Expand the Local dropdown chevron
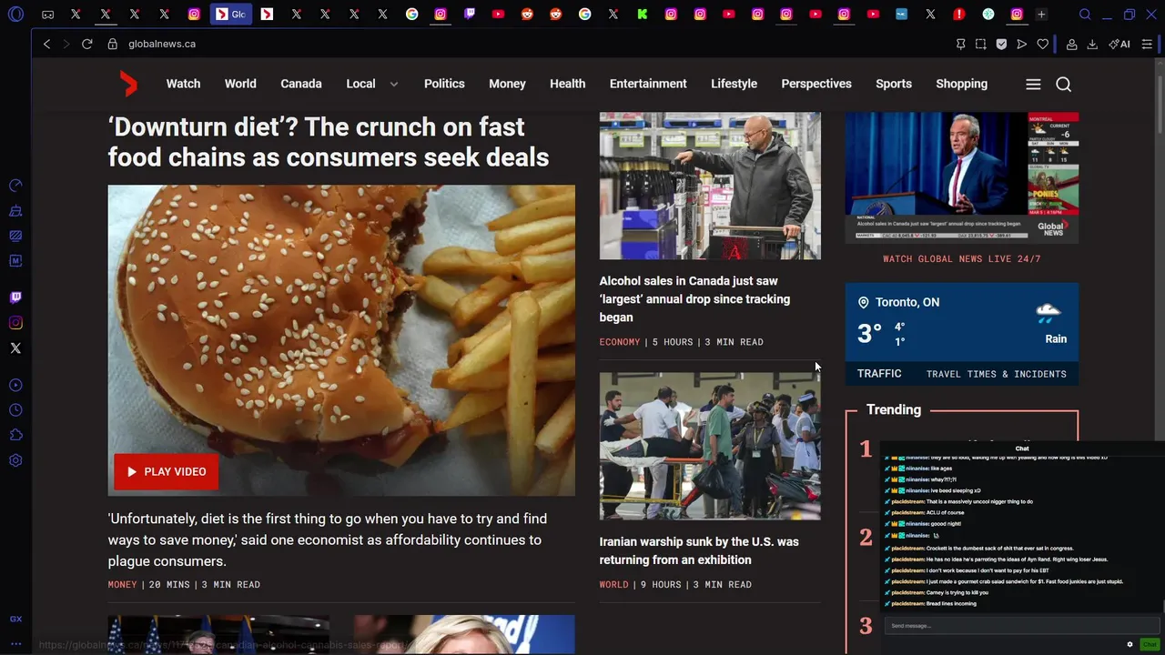This screenshot has width=1165, height=655. (394, 84)
